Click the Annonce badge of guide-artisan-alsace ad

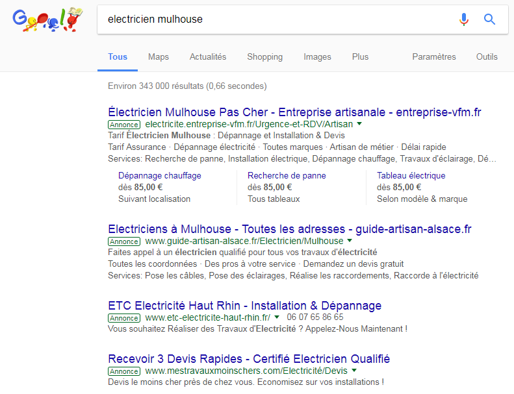click(124, 241)
